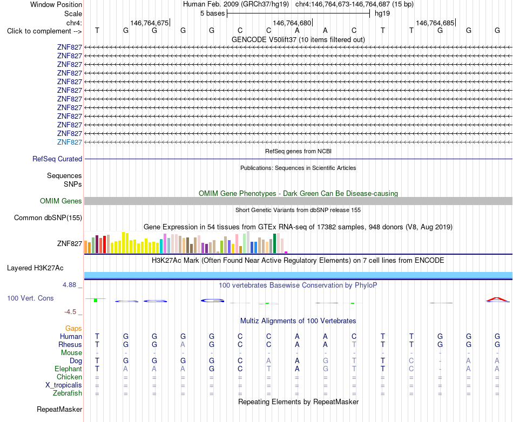Click the "hg19" label beside the scale bar
Screen dimensions: 513x422
click(x=382, y=13)
